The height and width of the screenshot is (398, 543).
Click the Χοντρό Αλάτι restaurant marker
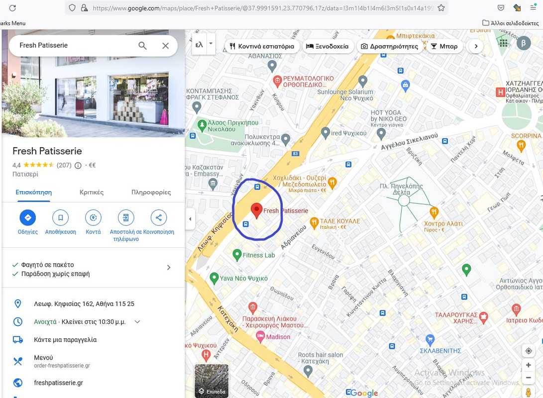point(434,212)
